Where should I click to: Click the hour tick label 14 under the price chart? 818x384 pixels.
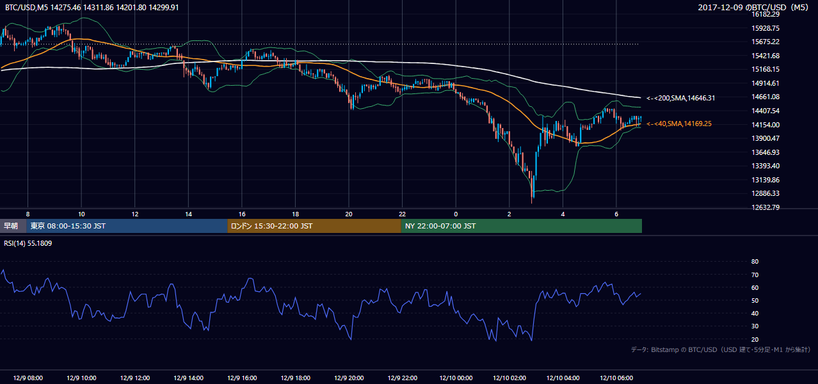tap(188, 214)
